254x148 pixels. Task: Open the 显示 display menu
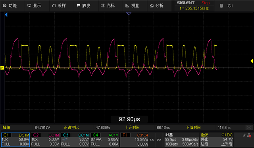click(35, 6)
